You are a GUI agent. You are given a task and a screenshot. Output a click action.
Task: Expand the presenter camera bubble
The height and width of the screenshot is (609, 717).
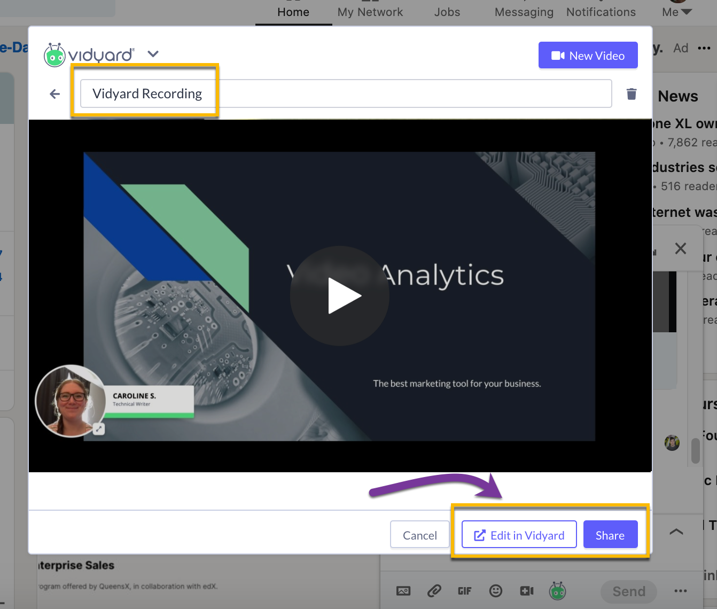click(99, 428)
